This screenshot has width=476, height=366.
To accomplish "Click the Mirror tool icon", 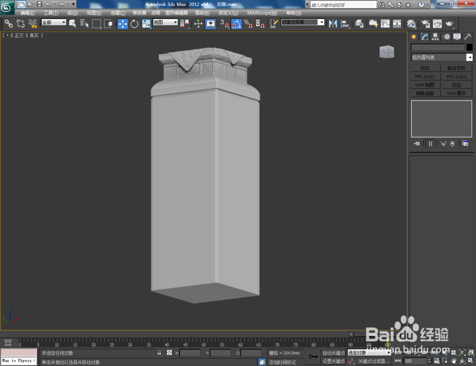I will pyautogui.click(x=333, y=24).
